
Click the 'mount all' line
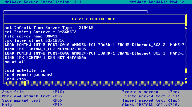click(15, 62)
